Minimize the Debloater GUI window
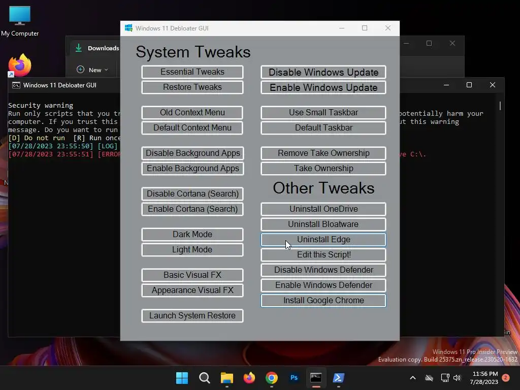 [342, 28]
